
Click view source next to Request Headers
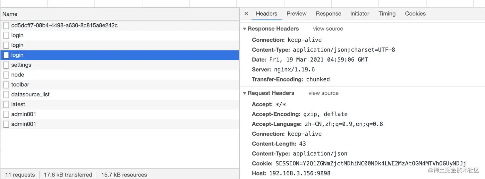click(x=323, y=93)
